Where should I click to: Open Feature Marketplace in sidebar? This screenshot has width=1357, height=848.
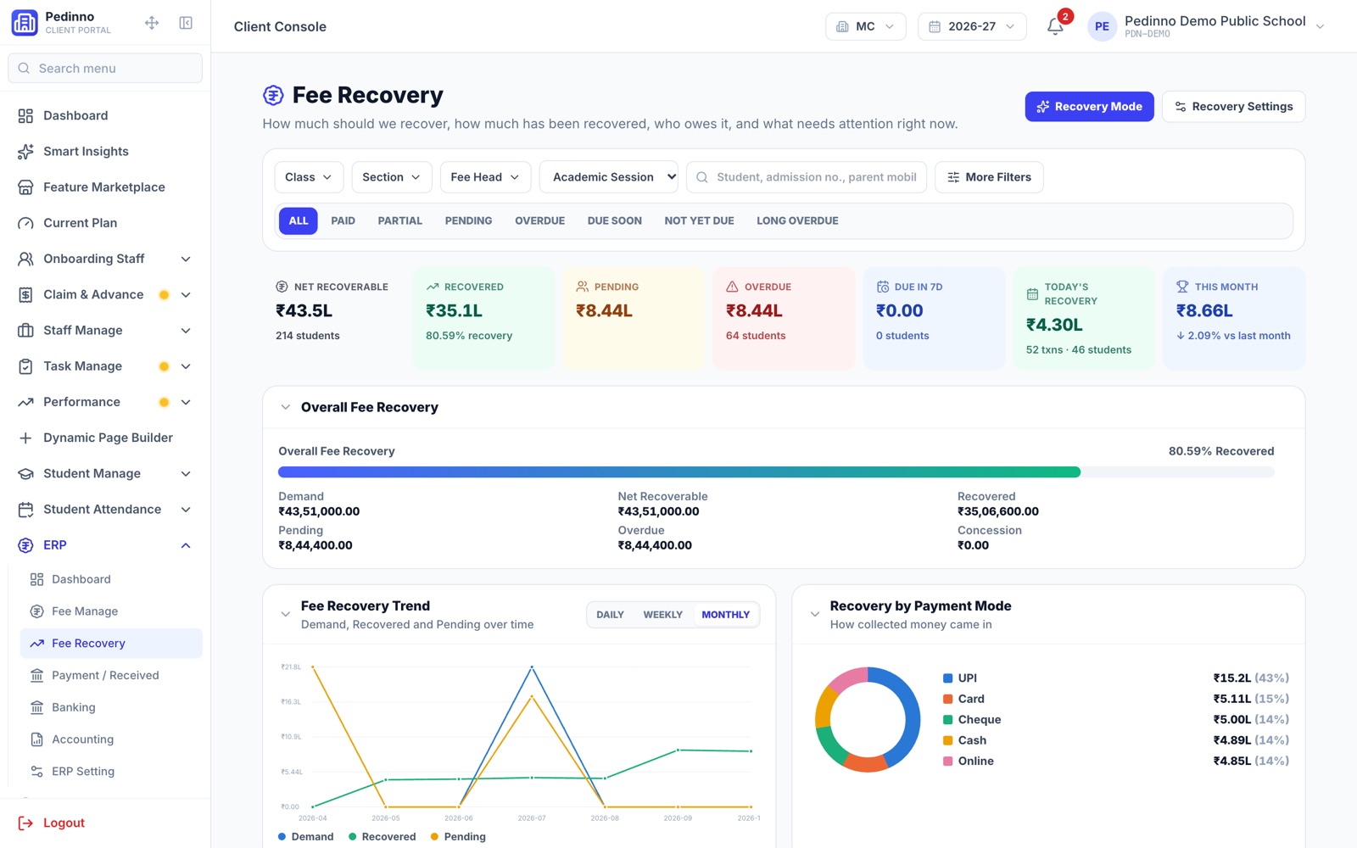[105, 187]
